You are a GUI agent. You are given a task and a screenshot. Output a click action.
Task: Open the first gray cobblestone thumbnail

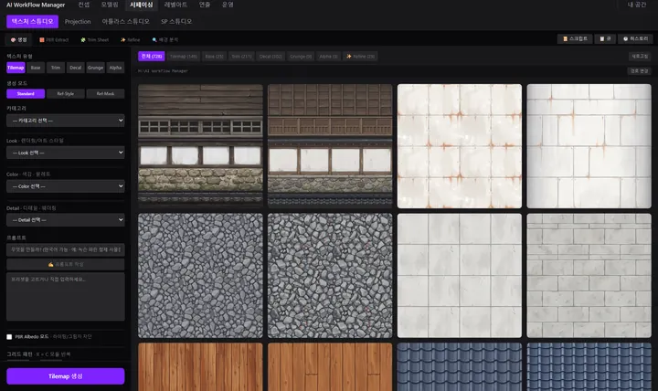[x=200, y=276]
